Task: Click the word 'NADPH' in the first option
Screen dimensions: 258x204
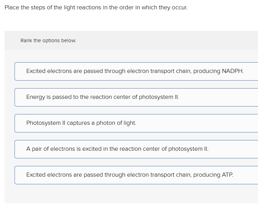Action: coord(232,71)
